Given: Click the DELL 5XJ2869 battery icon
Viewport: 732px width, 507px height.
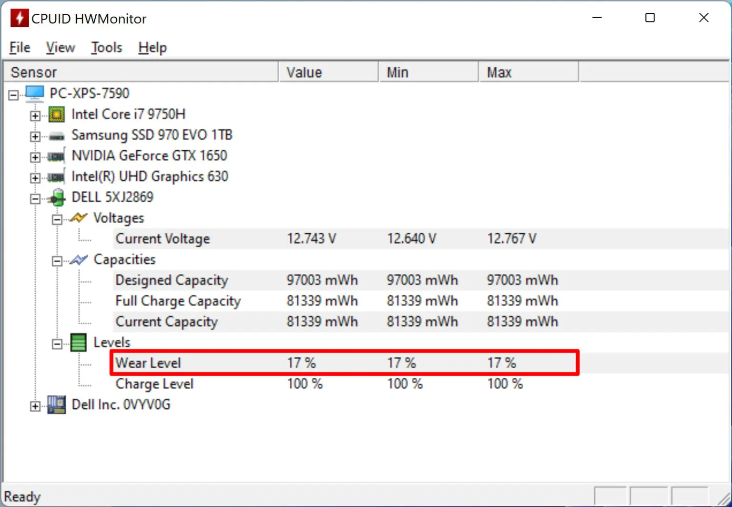Looking at the screenshot, I should 56,197.
